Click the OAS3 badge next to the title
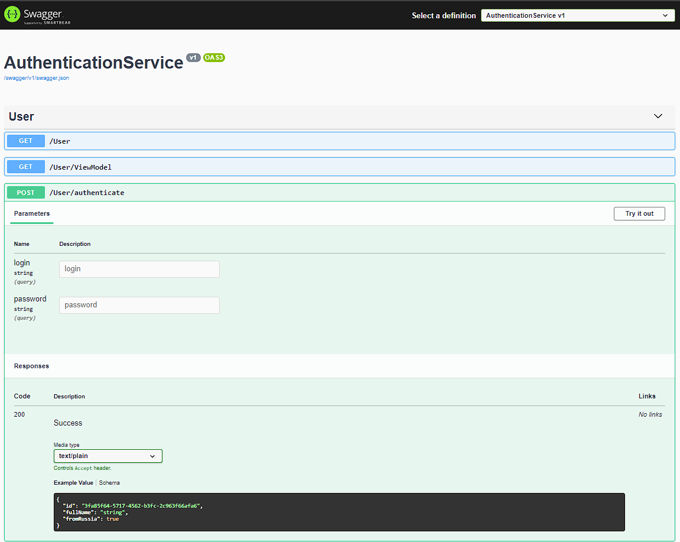 tap(214, 57)
